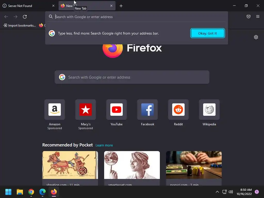Open network status in system tray
The width and height of the screenshot is (264, 198).
click(x=225, y=192)
